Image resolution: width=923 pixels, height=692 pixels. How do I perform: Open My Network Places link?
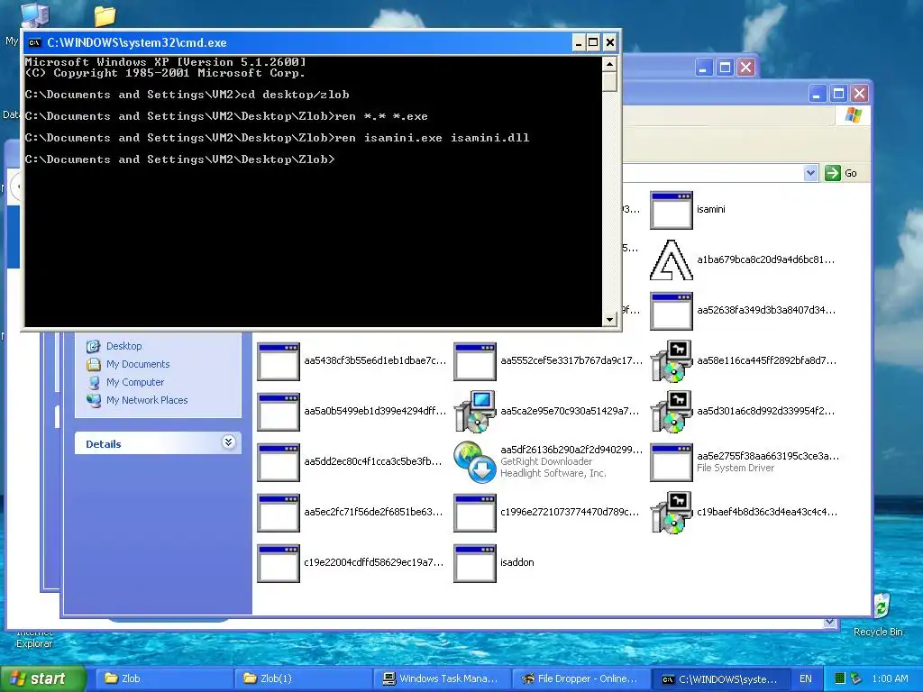(147, 400)
